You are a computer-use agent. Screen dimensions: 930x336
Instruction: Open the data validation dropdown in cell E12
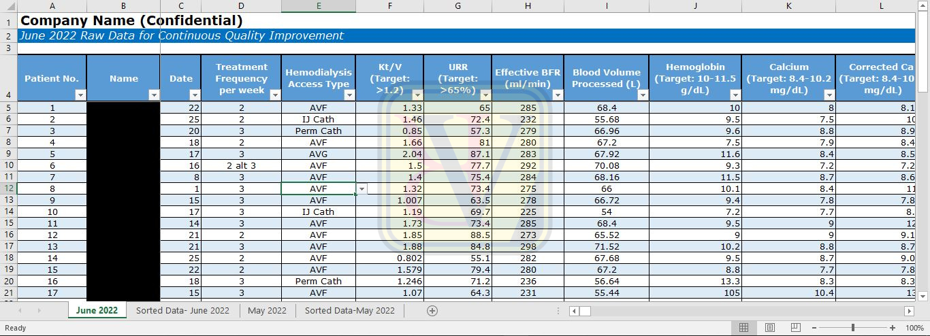tap(362, 188)
